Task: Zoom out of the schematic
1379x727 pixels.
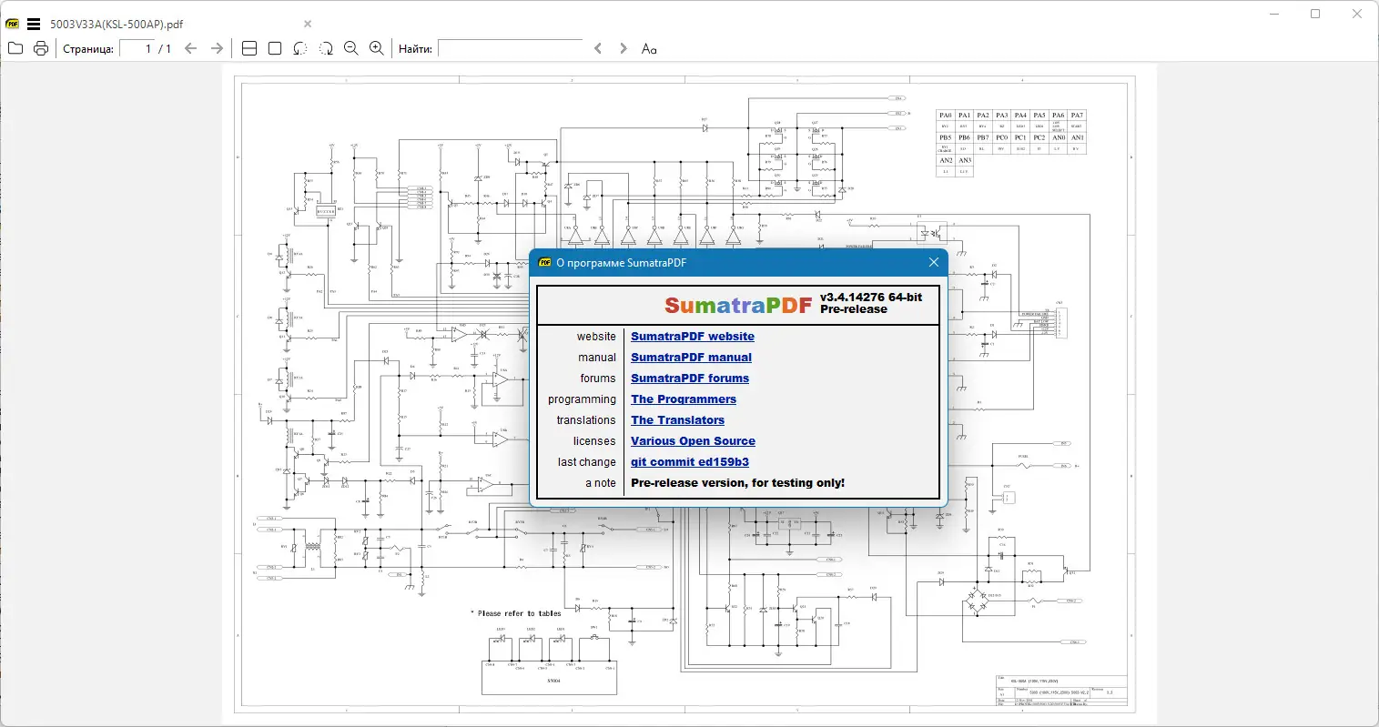Action: tap(351, 48)
